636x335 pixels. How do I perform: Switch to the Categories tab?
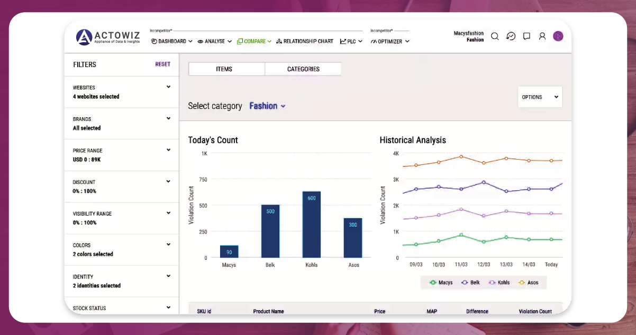[303, 69]
